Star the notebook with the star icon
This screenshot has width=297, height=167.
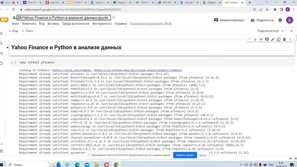tap(113, 18)
